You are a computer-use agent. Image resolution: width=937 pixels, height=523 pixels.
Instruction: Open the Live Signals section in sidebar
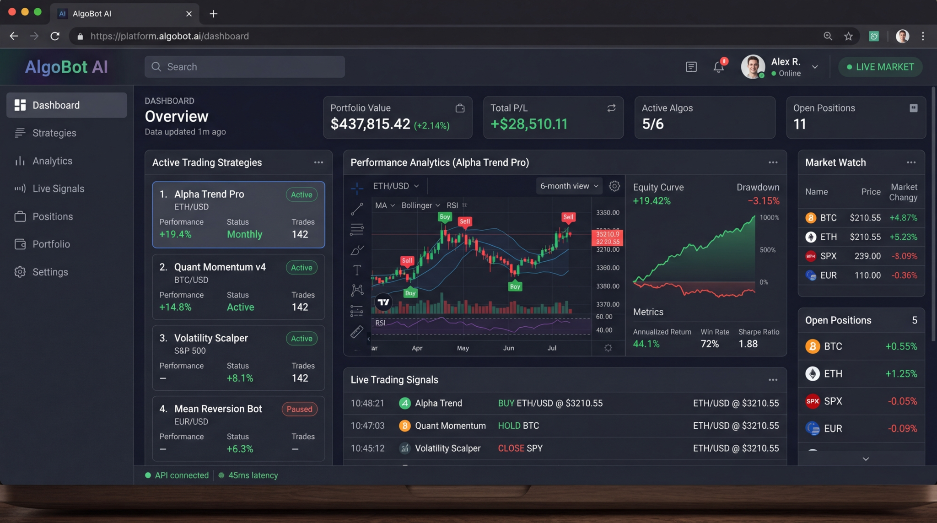tap(58, 188)
